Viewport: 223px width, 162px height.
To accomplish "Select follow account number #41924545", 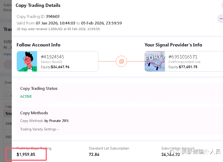I will (52, 57).
